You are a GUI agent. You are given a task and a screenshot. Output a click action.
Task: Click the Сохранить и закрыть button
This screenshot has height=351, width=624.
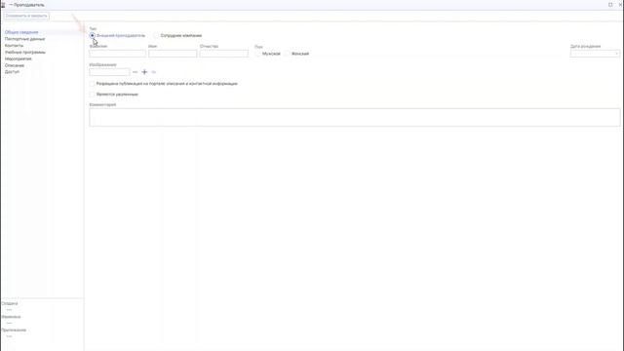[x=26, y=16]
